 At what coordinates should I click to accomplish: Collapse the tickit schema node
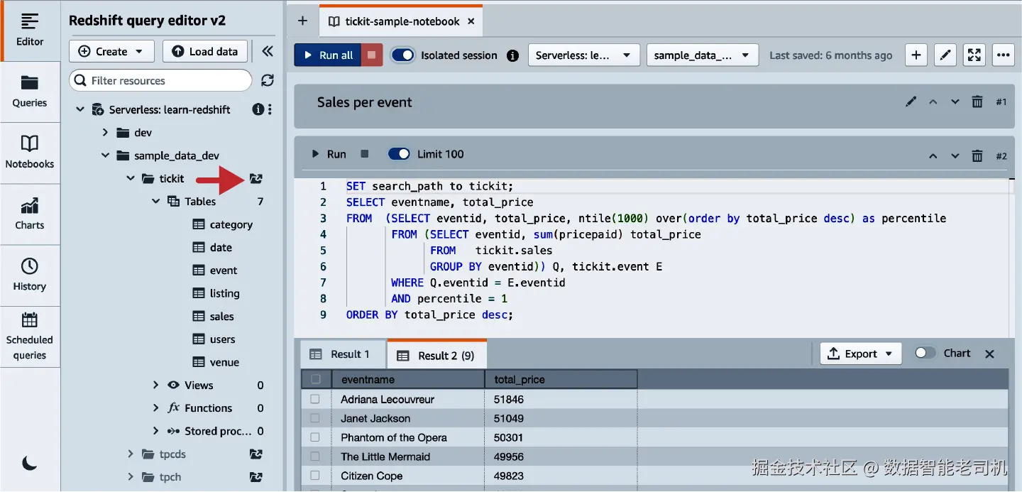click(131, 178)
